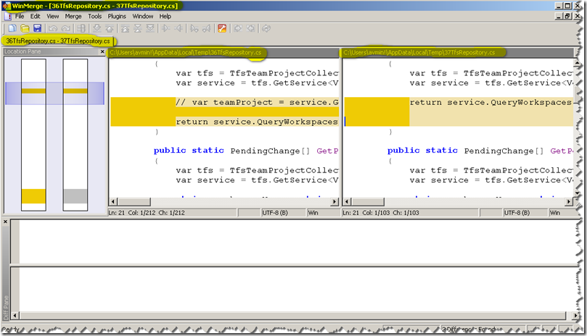Image resolution: width=587 pixels, height=336 pixels.
Task: Click Copy Right and Advance icon
Action: 194,28
